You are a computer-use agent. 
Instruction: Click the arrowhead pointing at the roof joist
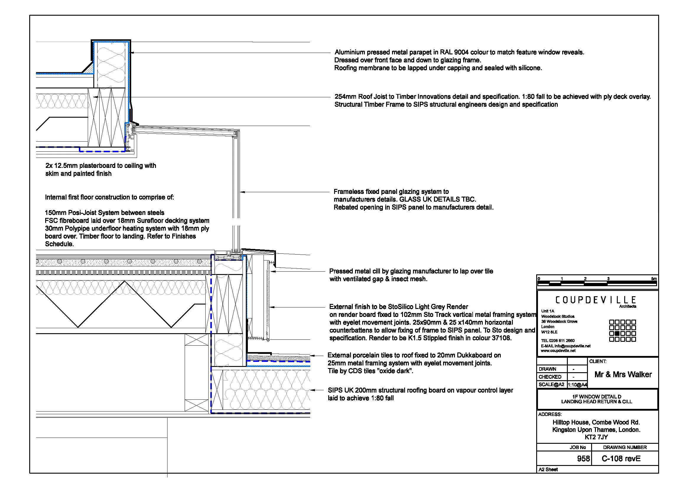95,97
